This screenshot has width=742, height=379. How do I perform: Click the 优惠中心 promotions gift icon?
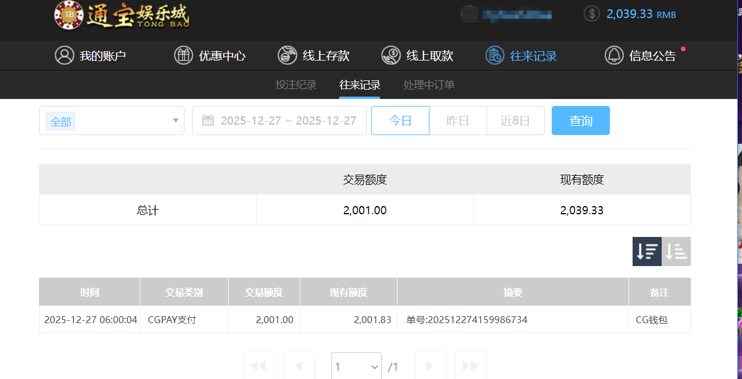[x=183, y=55]
